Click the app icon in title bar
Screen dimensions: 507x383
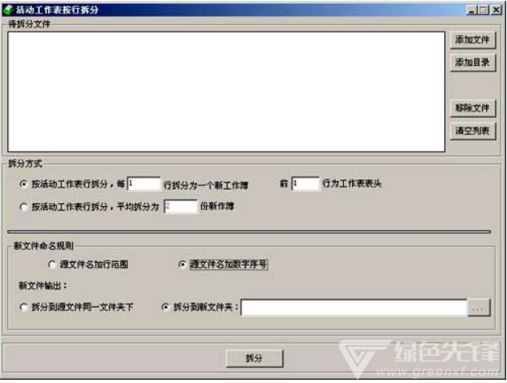tap(8, 10)
